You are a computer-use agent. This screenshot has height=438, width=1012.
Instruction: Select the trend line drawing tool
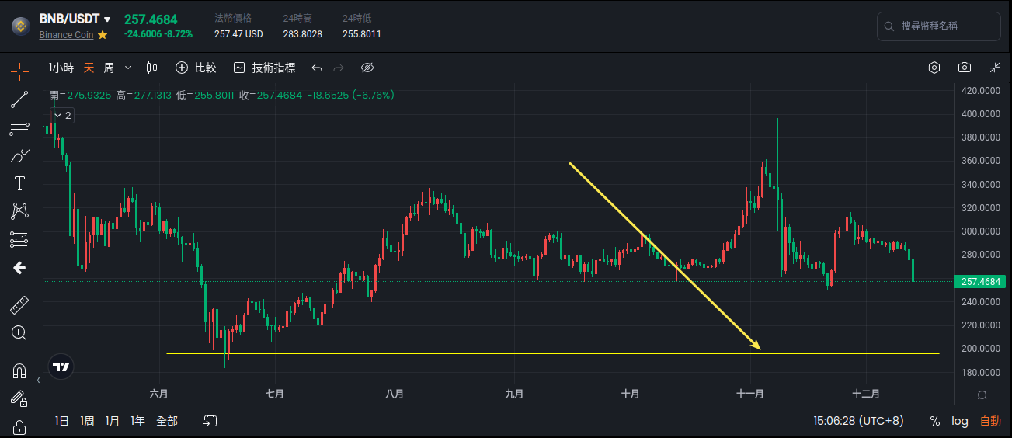pos(19,99)
